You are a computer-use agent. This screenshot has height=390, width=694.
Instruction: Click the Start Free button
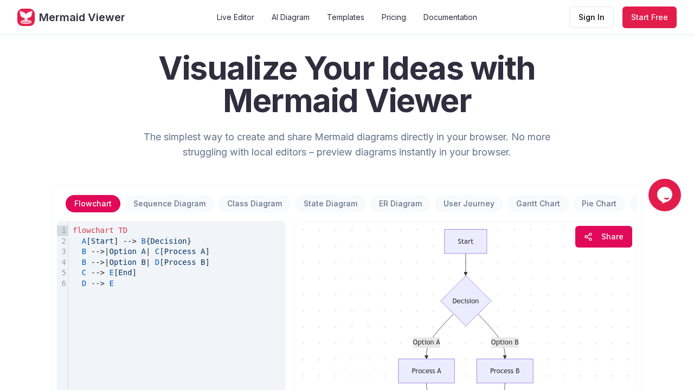point(649,17)
